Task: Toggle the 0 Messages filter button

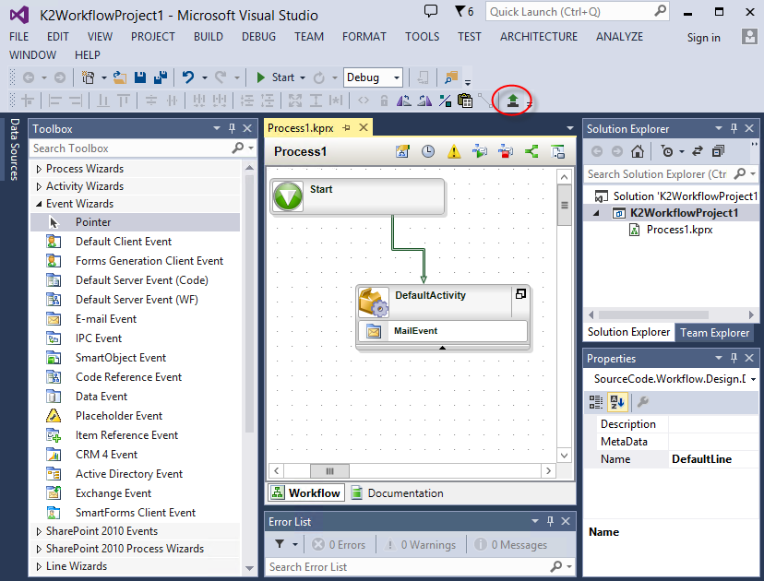Action: coord(511,544)
